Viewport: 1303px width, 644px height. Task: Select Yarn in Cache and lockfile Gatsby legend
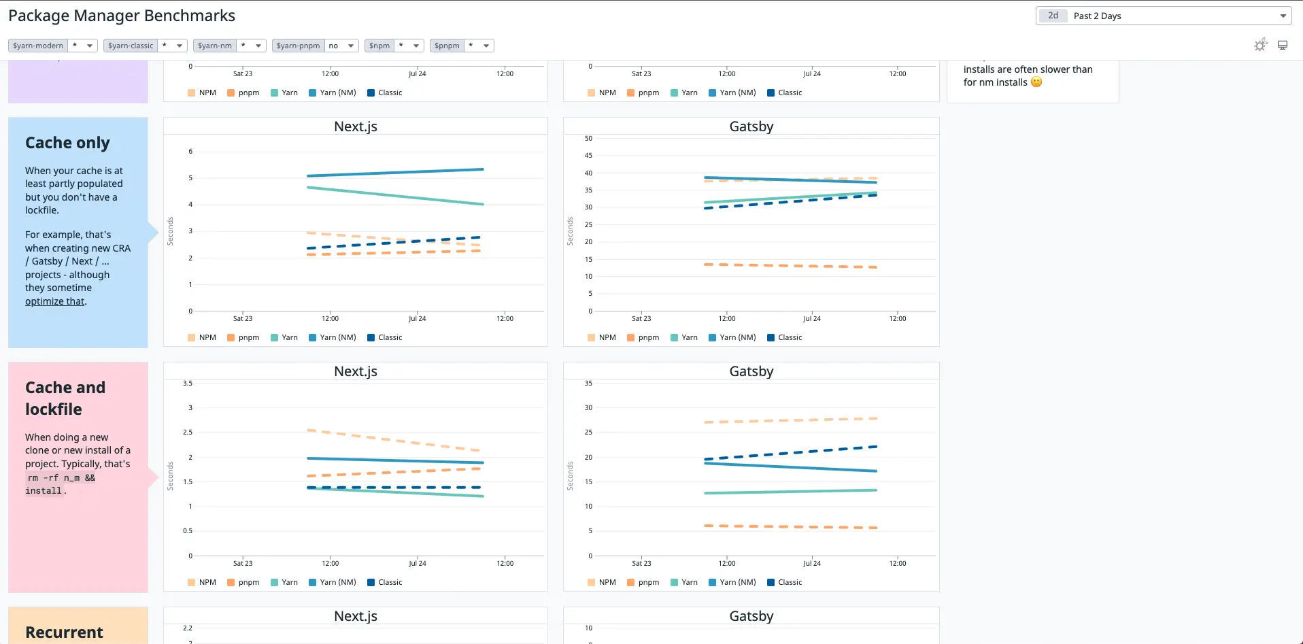click(x=684, y=582)
